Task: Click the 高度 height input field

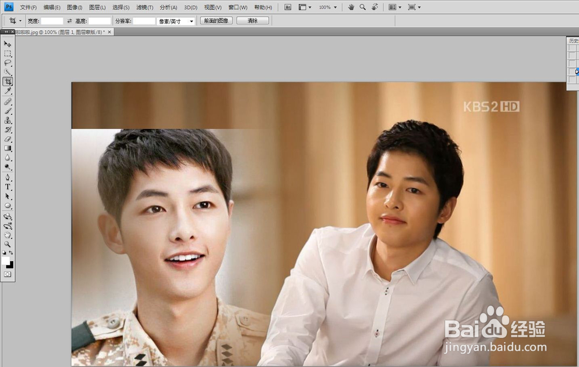Action: click(x=100, y=21)
